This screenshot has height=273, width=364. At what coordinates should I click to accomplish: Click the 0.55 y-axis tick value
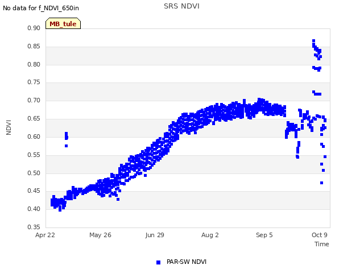tap(34, 155)
